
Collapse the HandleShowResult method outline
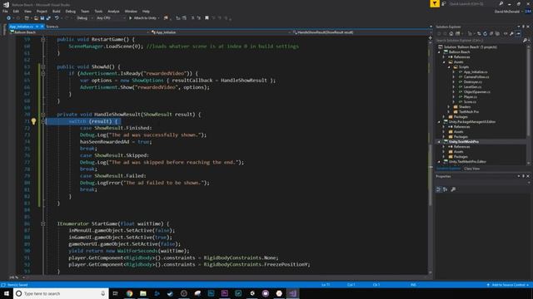click(42, 115)
